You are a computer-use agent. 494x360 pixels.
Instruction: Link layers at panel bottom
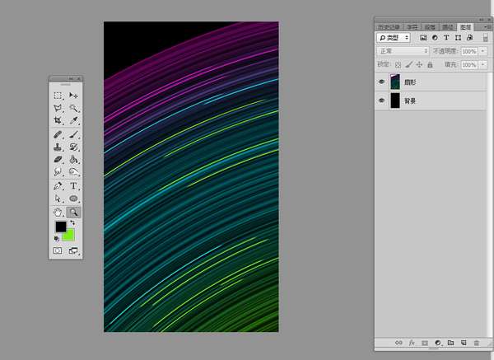(398, 343)
